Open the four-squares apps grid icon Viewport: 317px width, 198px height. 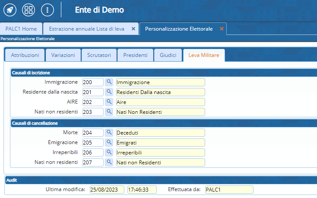pos(29,9)
